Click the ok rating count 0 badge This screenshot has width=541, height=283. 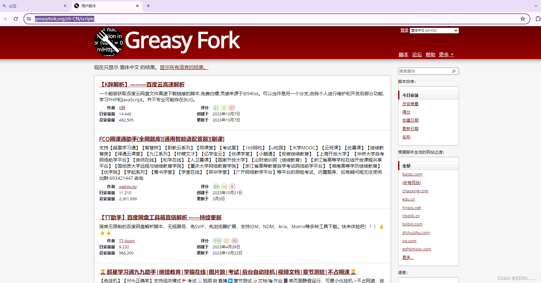(x=224, y=108)
